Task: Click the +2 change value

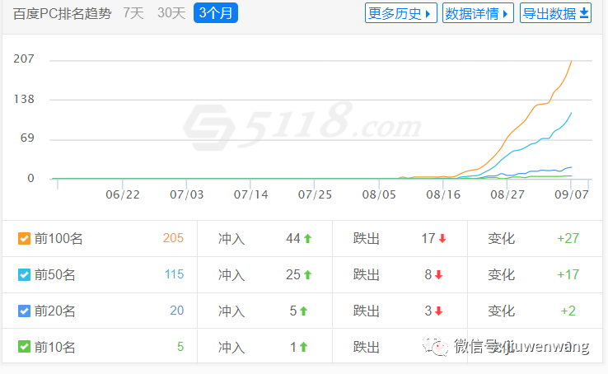Action: (568, 311)
